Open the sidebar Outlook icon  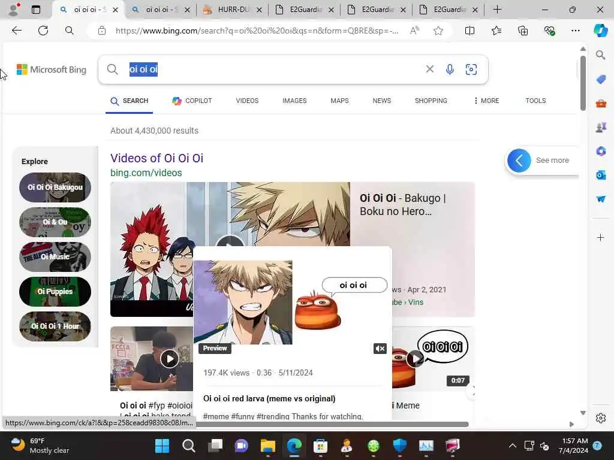(601, 175)
